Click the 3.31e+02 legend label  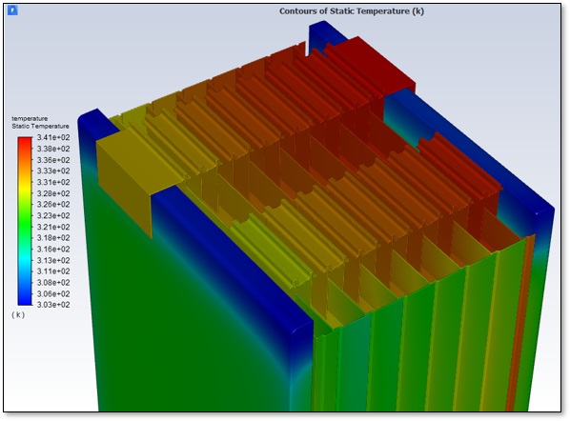pos(53,182)
